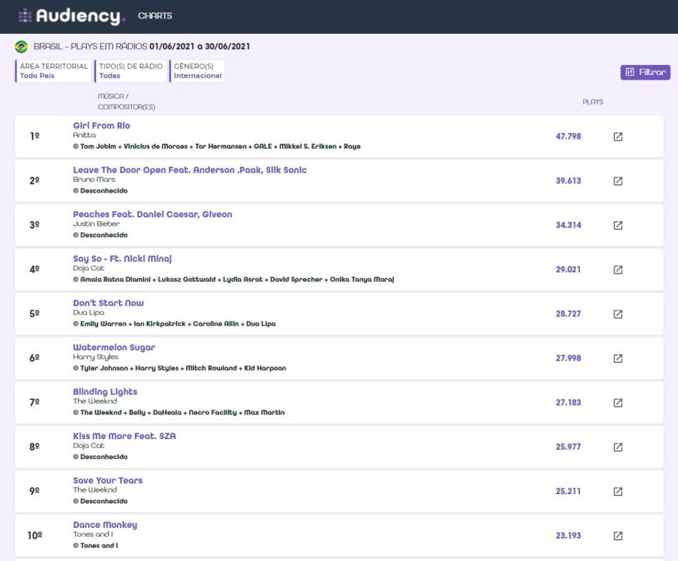The image size is (678, 561).
Task: Click the artist name Justin Bieber
Action: (x=97, y=224)
